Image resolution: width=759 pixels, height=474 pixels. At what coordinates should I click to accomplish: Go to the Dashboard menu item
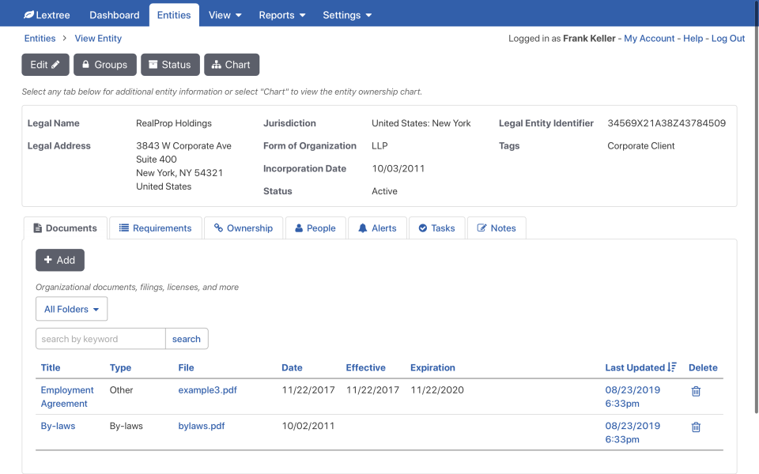point(114,14)
